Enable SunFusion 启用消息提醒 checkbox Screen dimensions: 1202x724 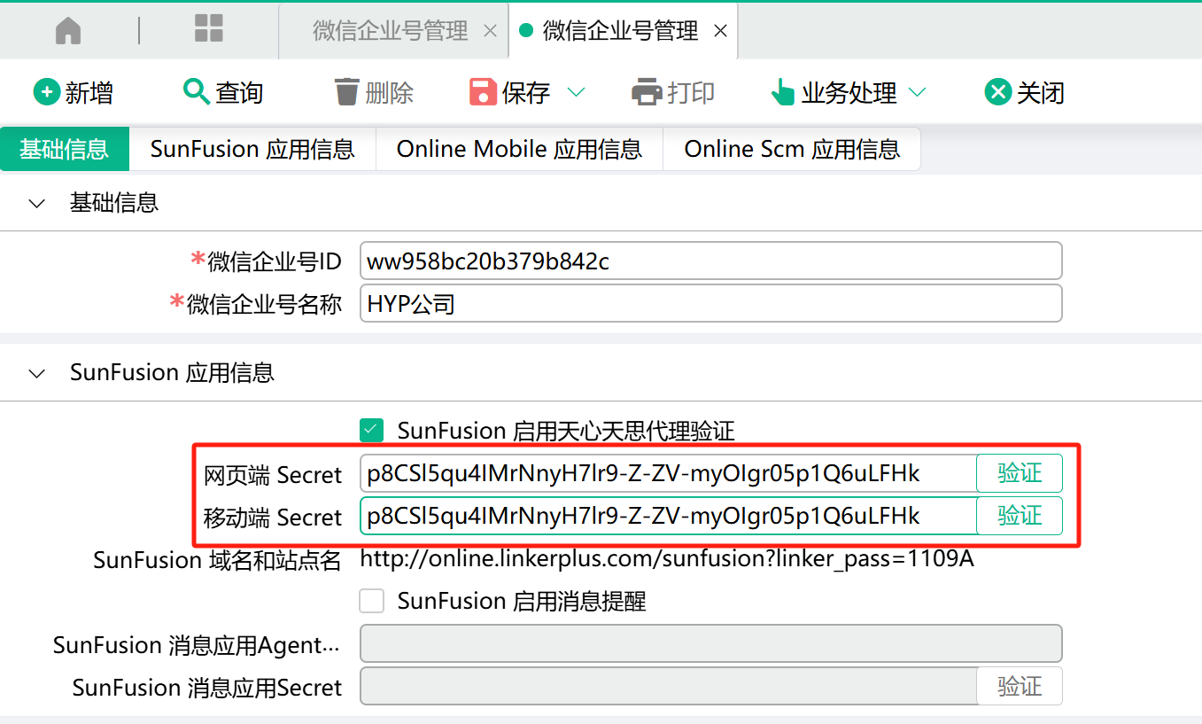tap(371, 601)
